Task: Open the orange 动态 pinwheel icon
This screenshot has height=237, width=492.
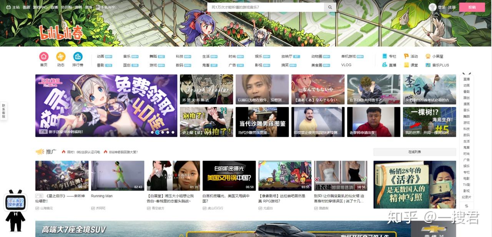Action: pos(61,57)
